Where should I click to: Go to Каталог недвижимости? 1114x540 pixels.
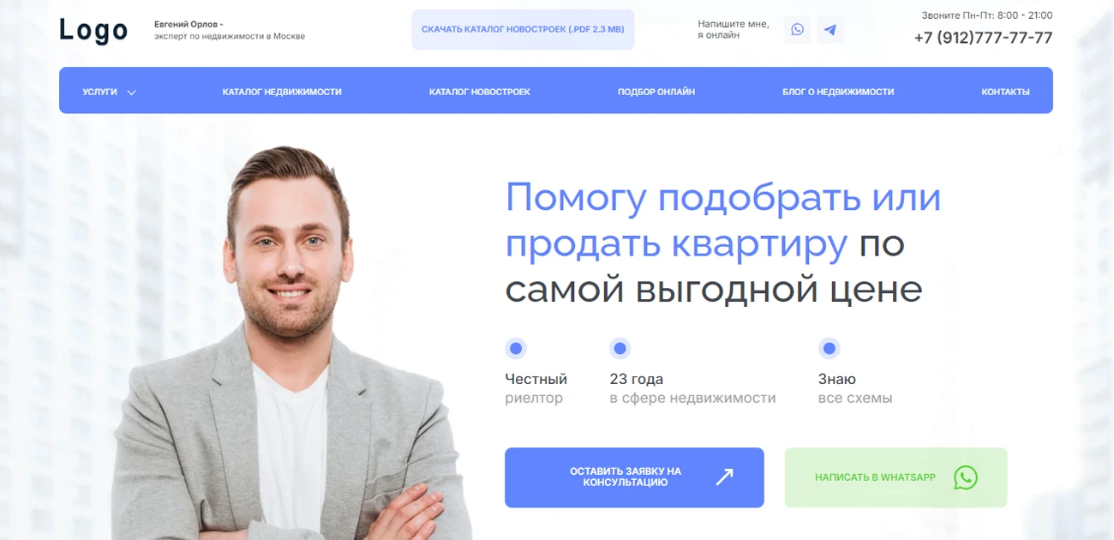click(282, 92)
